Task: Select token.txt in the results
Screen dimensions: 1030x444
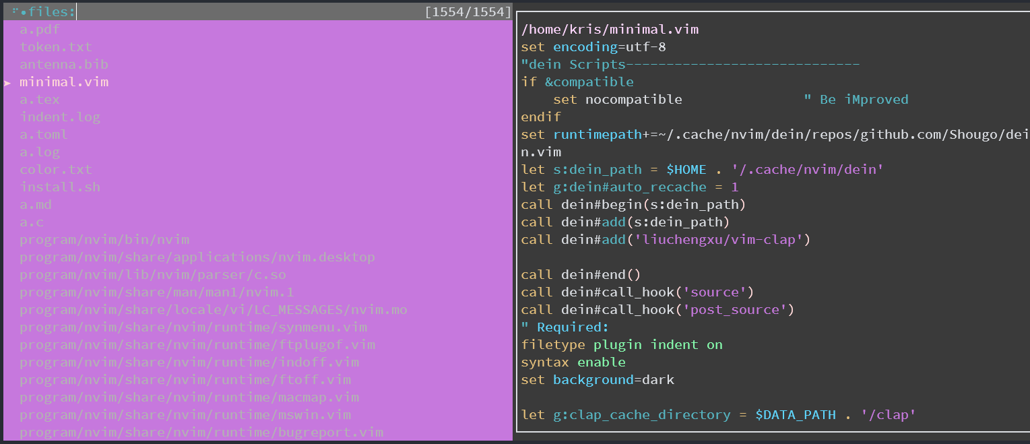Action: [x=56, y=46]
